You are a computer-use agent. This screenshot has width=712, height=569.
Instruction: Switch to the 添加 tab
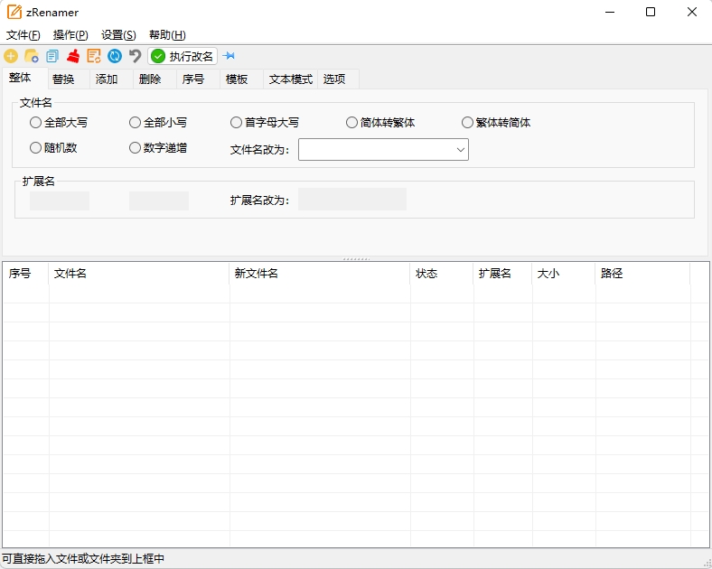tap(111, 79)
